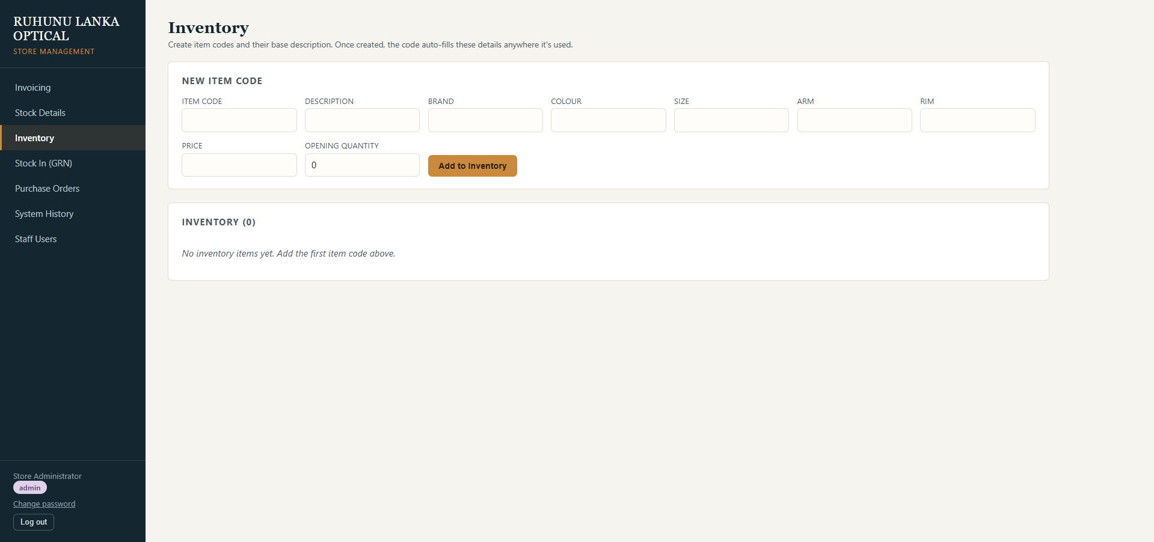Navigate to Purchase Orders

(x=73, y=189)
